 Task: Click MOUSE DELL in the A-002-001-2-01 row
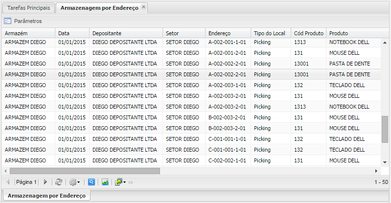point(345,53)
